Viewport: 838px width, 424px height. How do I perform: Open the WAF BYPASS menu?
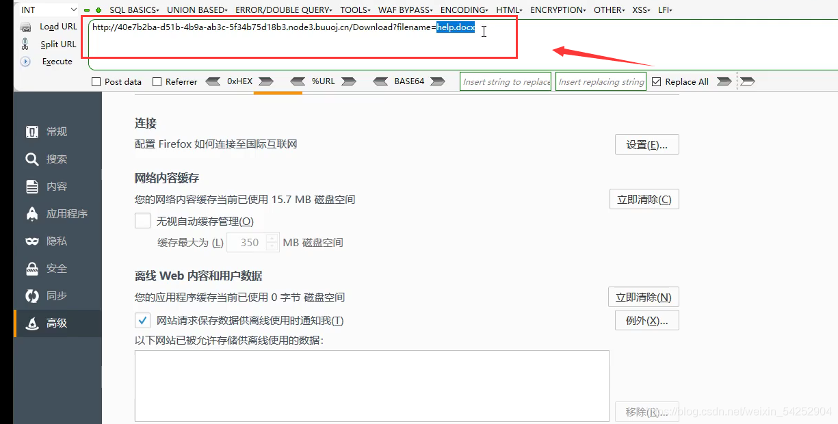(x=406, y=10)
